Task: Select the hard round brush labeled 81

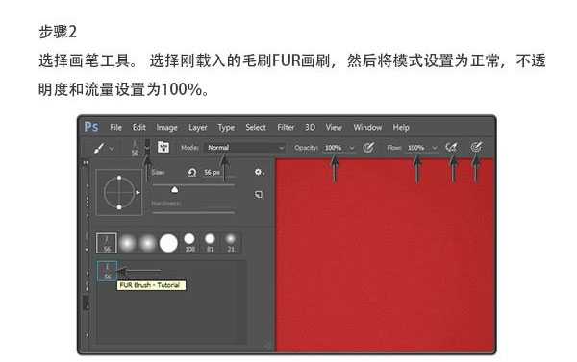Action: tap(210, 243)
